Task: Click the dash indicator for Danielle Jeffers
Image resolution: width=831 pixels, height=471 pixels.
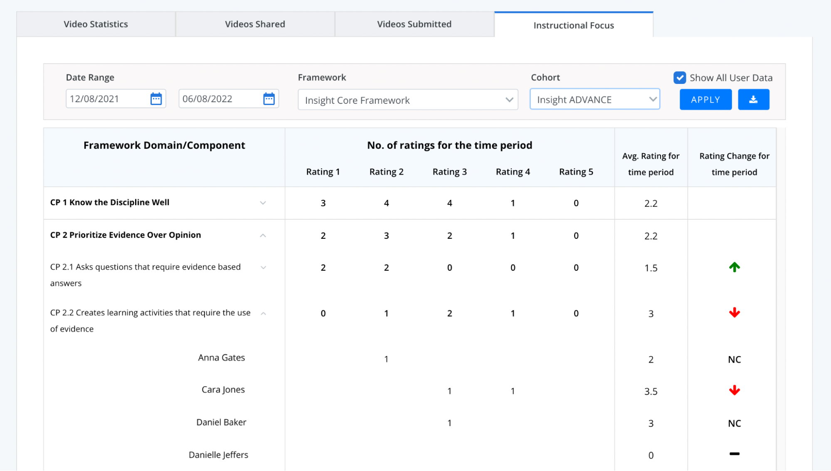Action: 734,454
